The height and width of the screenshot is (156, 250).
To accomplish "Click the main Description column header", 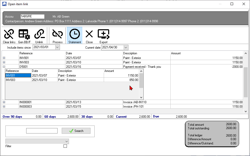I will tap(147, 53).
